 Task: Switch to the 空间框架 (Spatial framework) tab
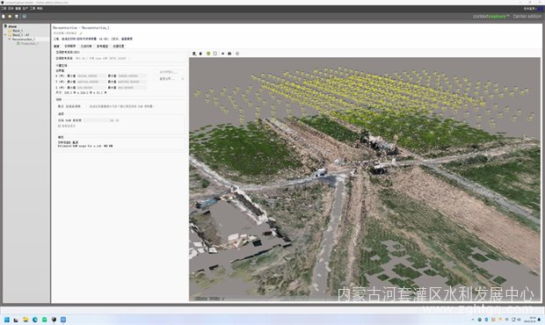coord(70,47)
